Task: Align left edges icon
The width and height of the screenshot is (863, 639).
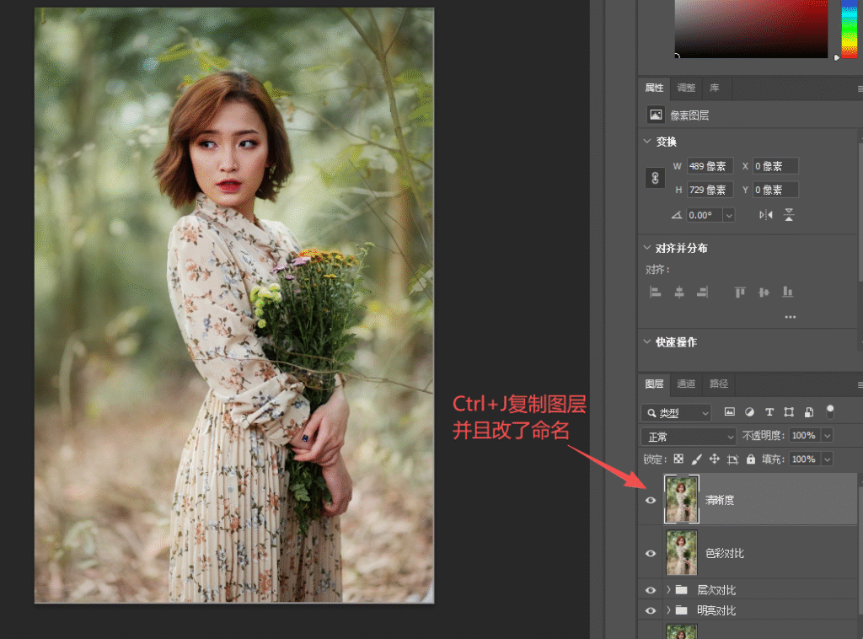Action: click(655, 292)
